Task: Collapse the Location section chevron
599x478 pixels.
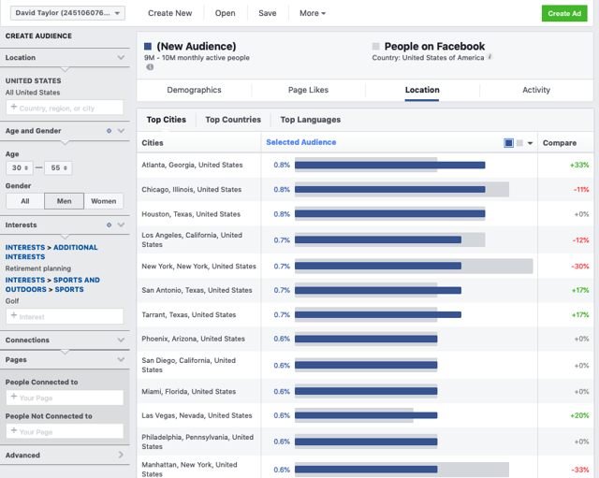Action: (121, 58)
